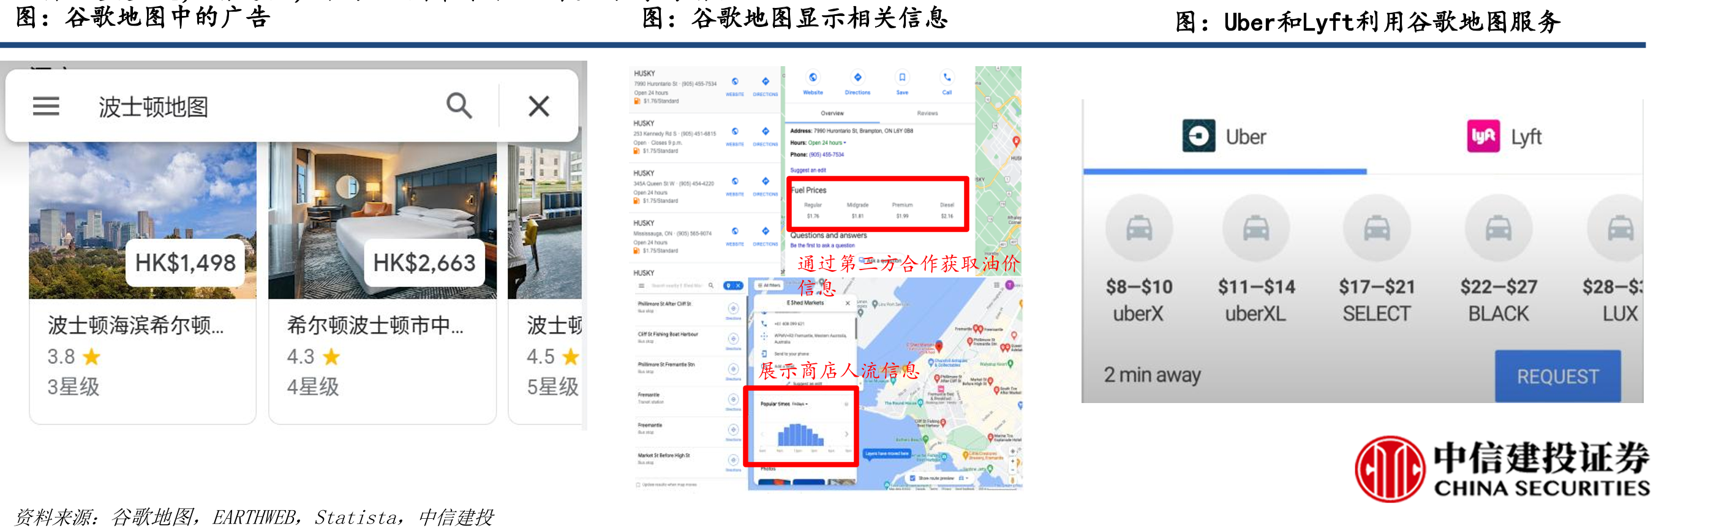Select the Uber tab
The image size is (1727, 528).
[x=1224, y=137]
